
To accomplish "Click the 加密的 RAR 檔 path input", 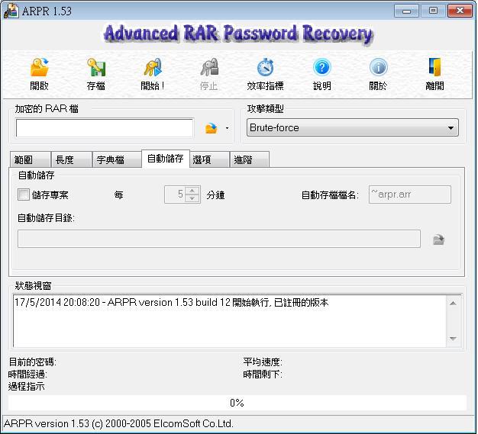I will (105, 128).
